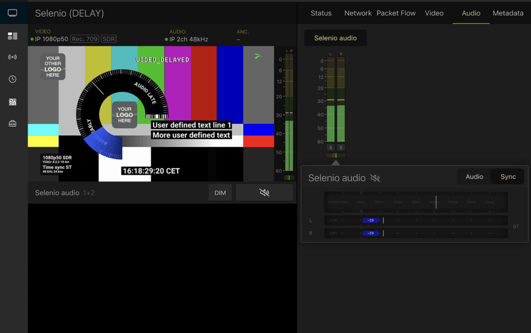Screen dimensions: 531x333
Task: Open the multiview layout icon
Action: tap(12, 36)
